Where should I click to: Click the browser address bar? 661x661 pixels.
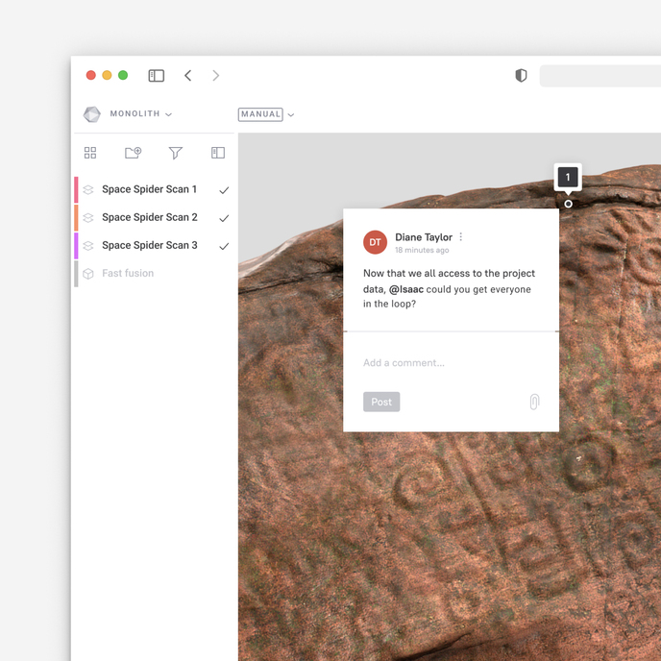pos(600,76)
